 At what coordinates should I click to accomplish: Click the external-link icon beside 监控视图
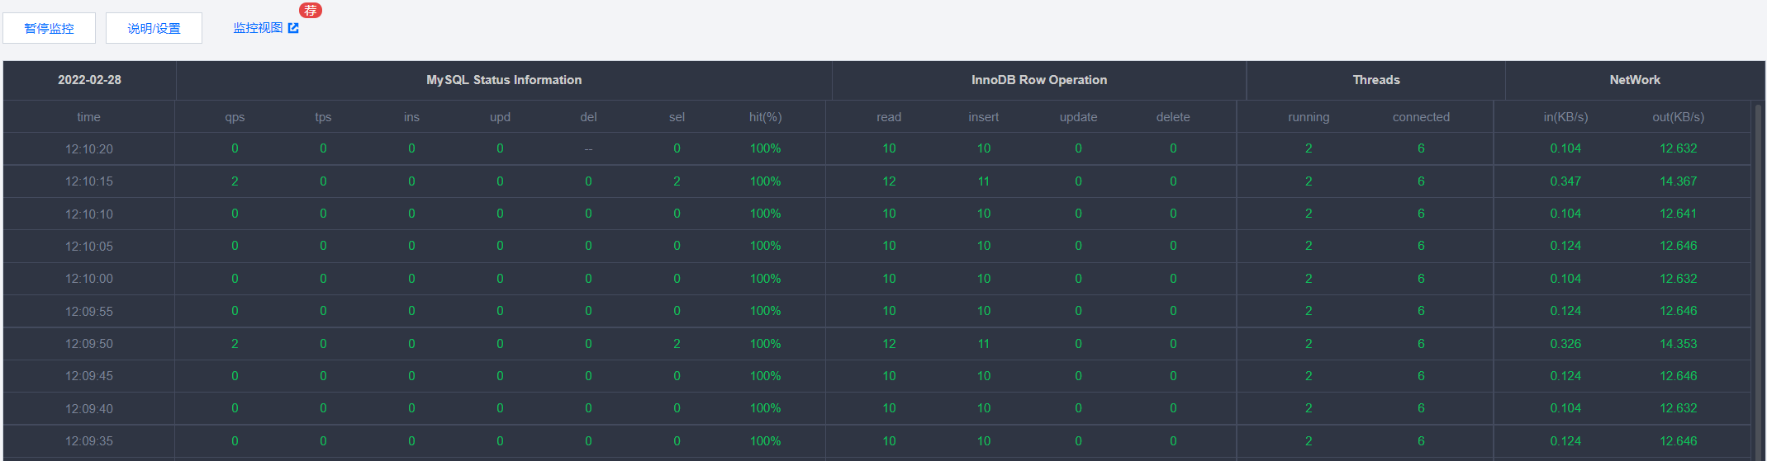[293, 28]
